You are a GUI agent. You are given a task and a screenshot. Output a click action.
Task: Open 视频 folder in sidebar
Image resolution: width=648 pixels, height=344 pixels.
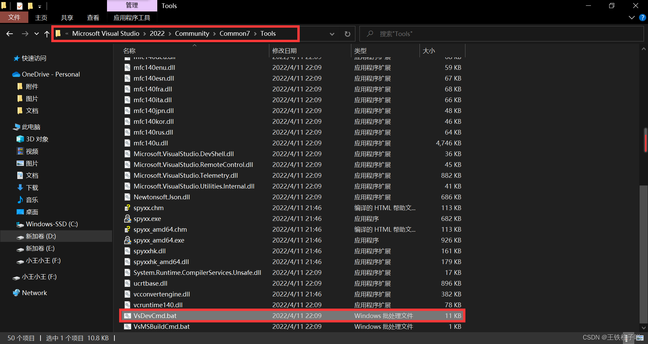(32, 151)
